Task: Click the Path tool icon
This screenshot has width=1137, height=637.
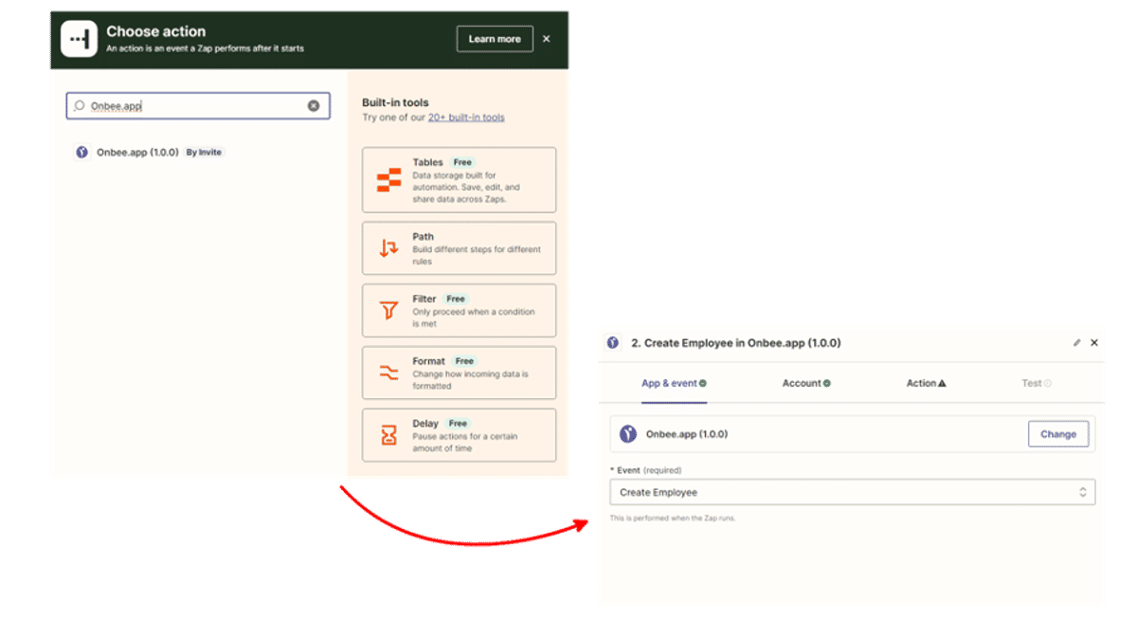Action: coord(388,248)
